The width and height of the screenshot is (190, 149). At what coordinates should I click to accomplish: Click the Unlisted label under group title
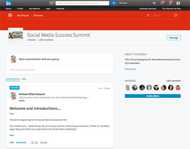(31, 40)
